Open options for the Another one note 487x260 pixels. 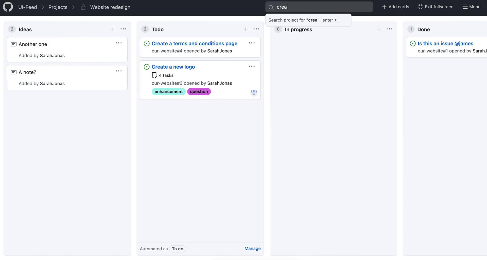pos(119,43)
